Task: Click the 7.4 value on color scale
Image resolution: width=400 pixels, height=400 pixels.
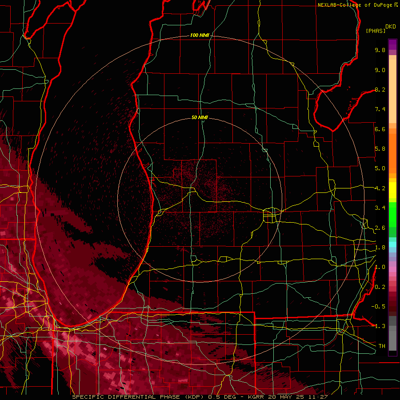Action: (380, 109)
